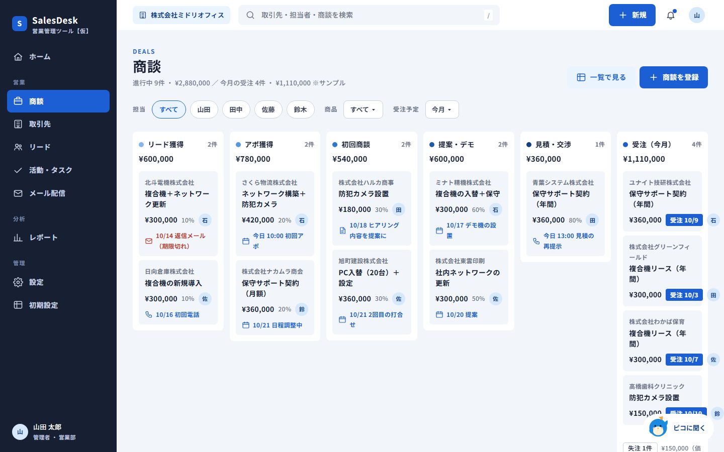
Task: Open the 受注予定 今月 dropdown
Action: click(x=442, y=109)
